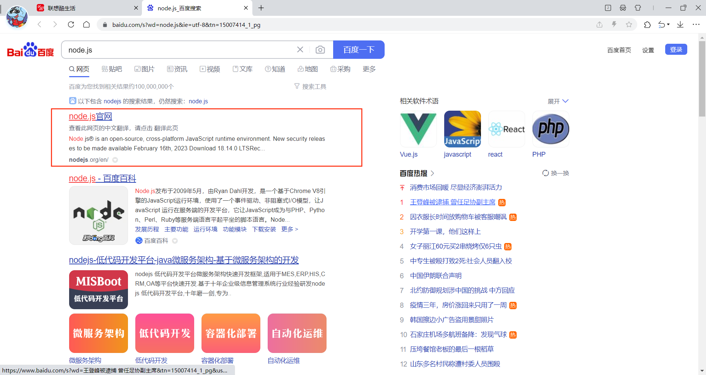Open the tab count icon in title bar
706x375 pixels.
(x=608, y=8)
